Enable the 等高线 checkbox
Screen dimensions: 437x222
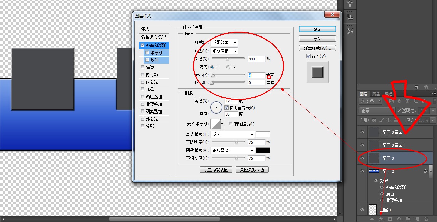[x=147, y=53]
